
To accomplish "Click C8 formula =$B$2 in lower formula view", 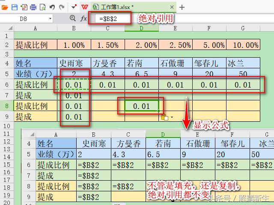I will (128, 186).
